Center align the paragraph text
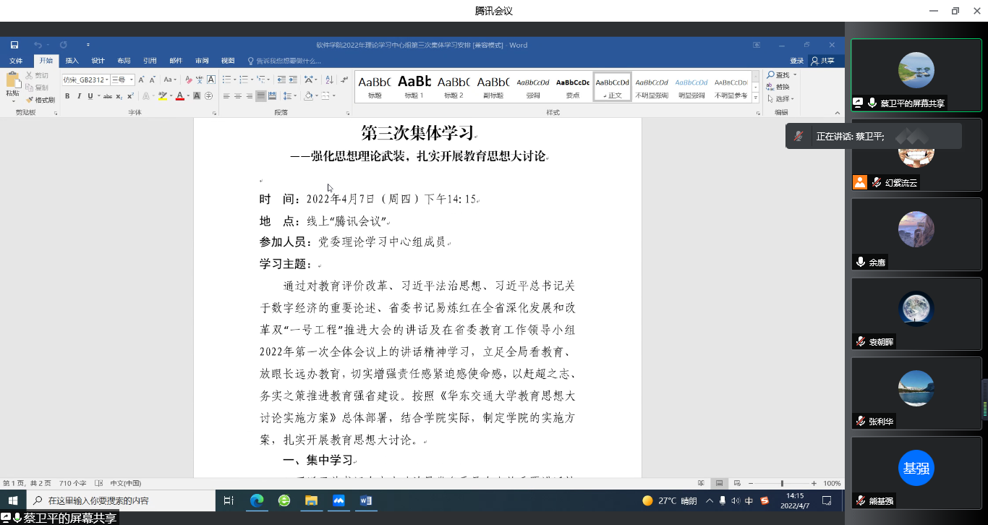The height and width of the screenshot is (525, 988). click(238, 96)
